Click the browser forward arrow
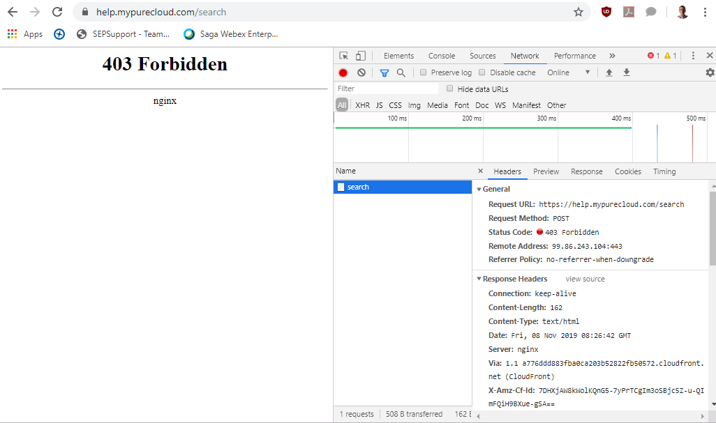 (35, 13)
